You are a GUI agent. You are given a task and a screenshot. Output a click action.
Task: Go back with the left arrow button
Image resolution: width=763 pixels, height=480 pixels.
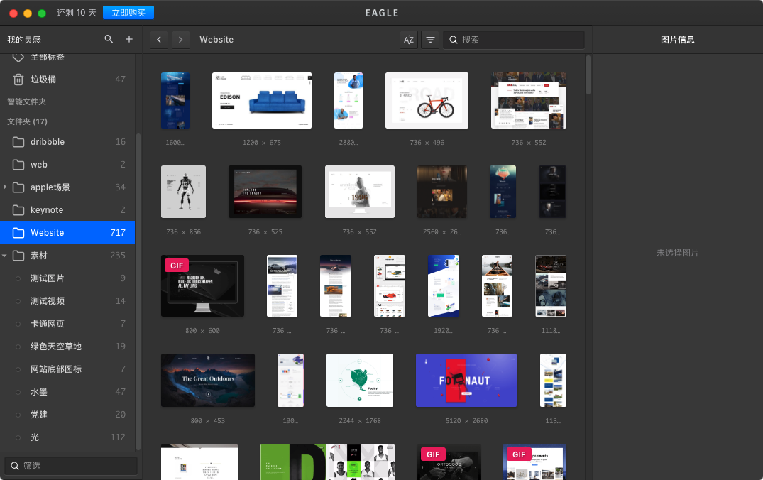[159, 40]
